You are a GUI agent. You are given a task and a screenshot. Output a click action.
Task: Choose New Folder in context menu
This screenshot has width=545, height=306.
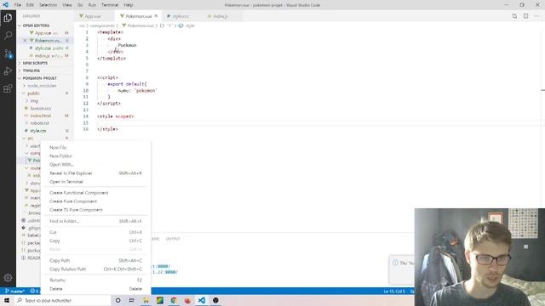coord(96,156)
